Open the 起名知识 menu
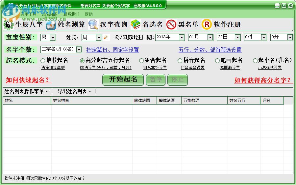 [50, 15]
